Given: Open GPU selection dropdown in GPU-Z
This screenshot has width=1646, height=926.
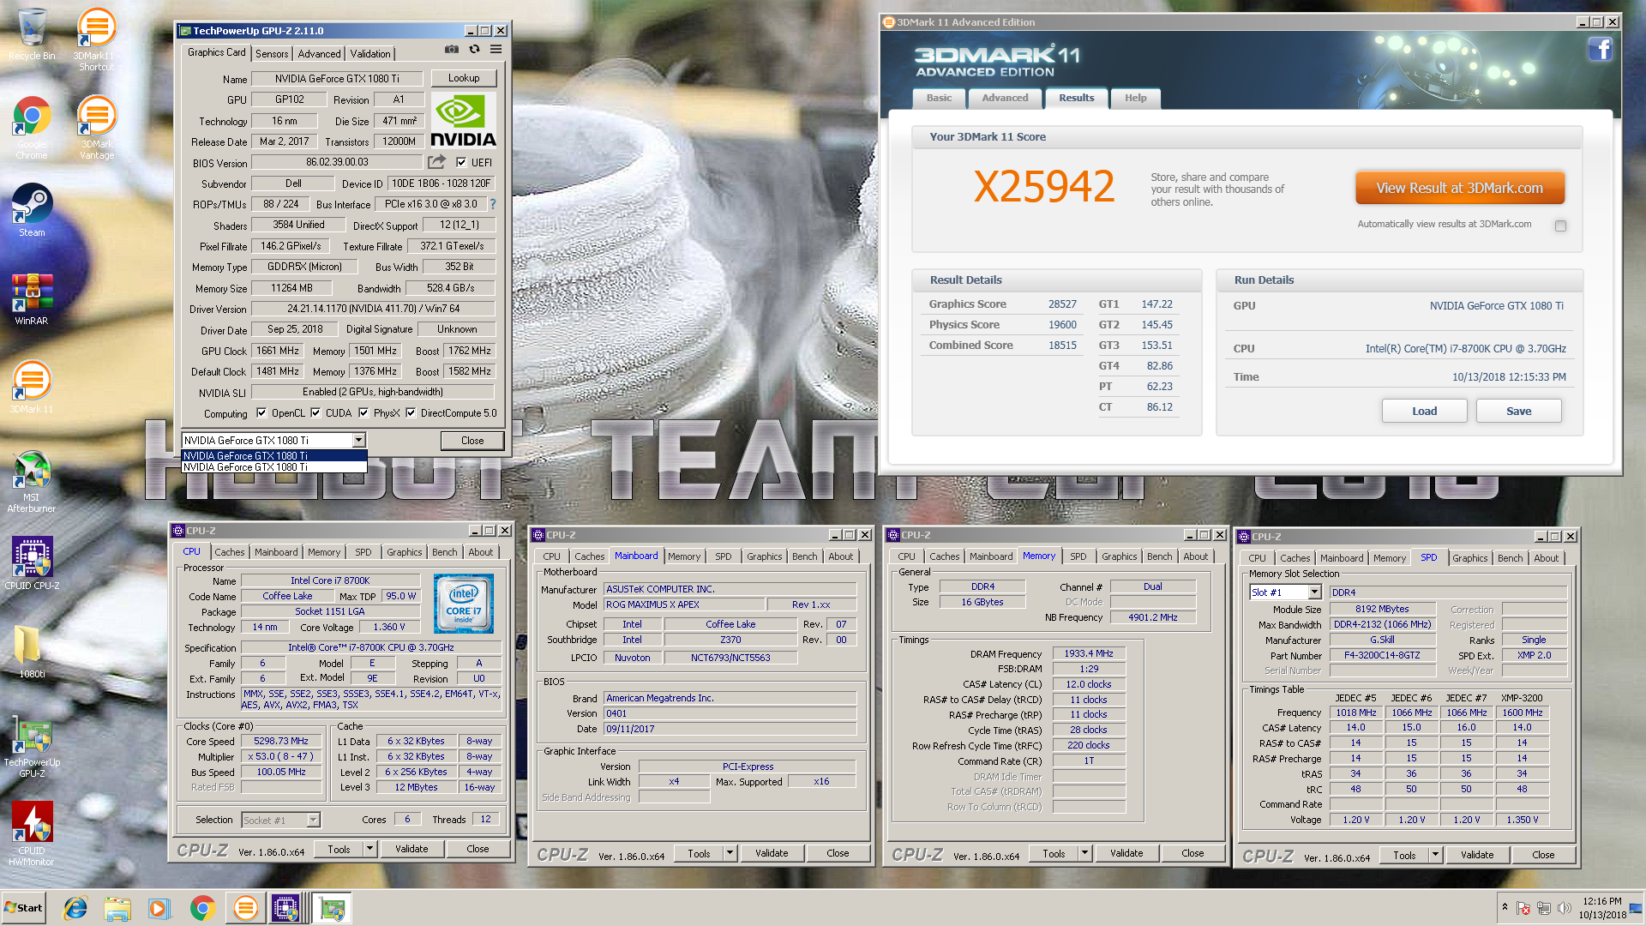Looking at the screenshot, I should click(358, 440).
